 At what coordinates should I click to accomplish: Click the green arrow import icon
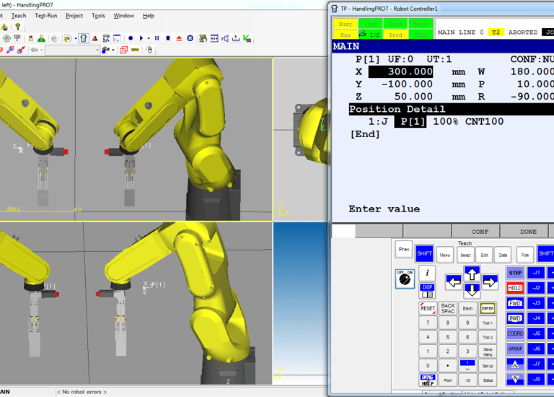click(247, 38)
